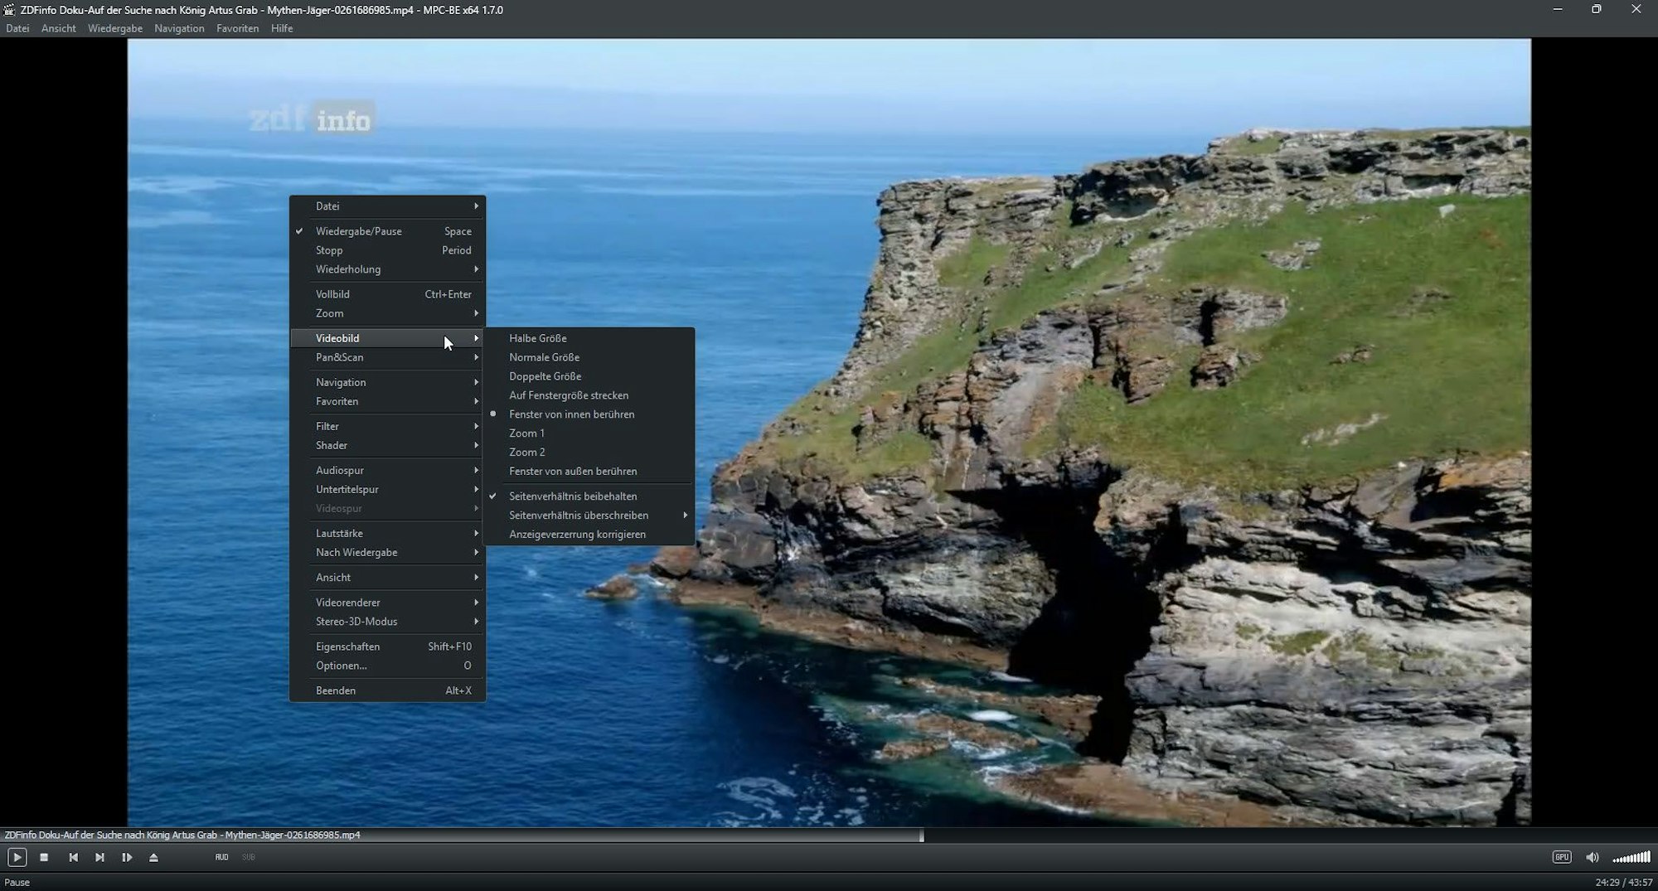Click the Play button in the playback bar
This screenshot has width=1658, height=891.
17,857
